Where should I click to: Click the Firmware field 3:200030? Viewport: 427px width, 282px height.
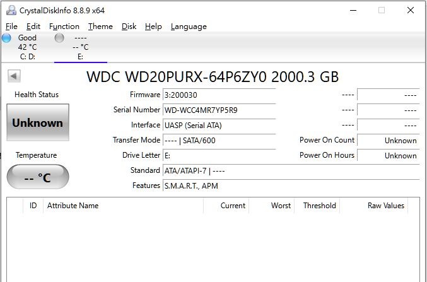(219, 95)
